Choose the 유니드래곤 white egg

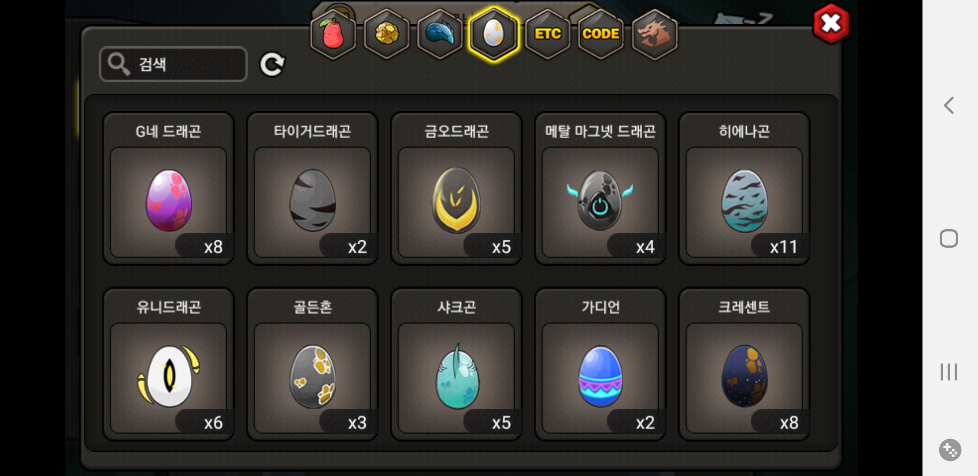click(x=168, y=364)
